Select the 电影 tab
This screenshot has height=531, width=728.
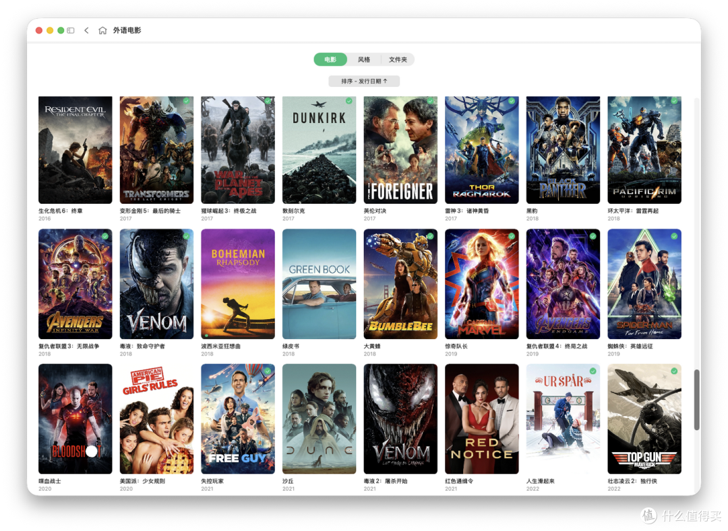point(330,59)
